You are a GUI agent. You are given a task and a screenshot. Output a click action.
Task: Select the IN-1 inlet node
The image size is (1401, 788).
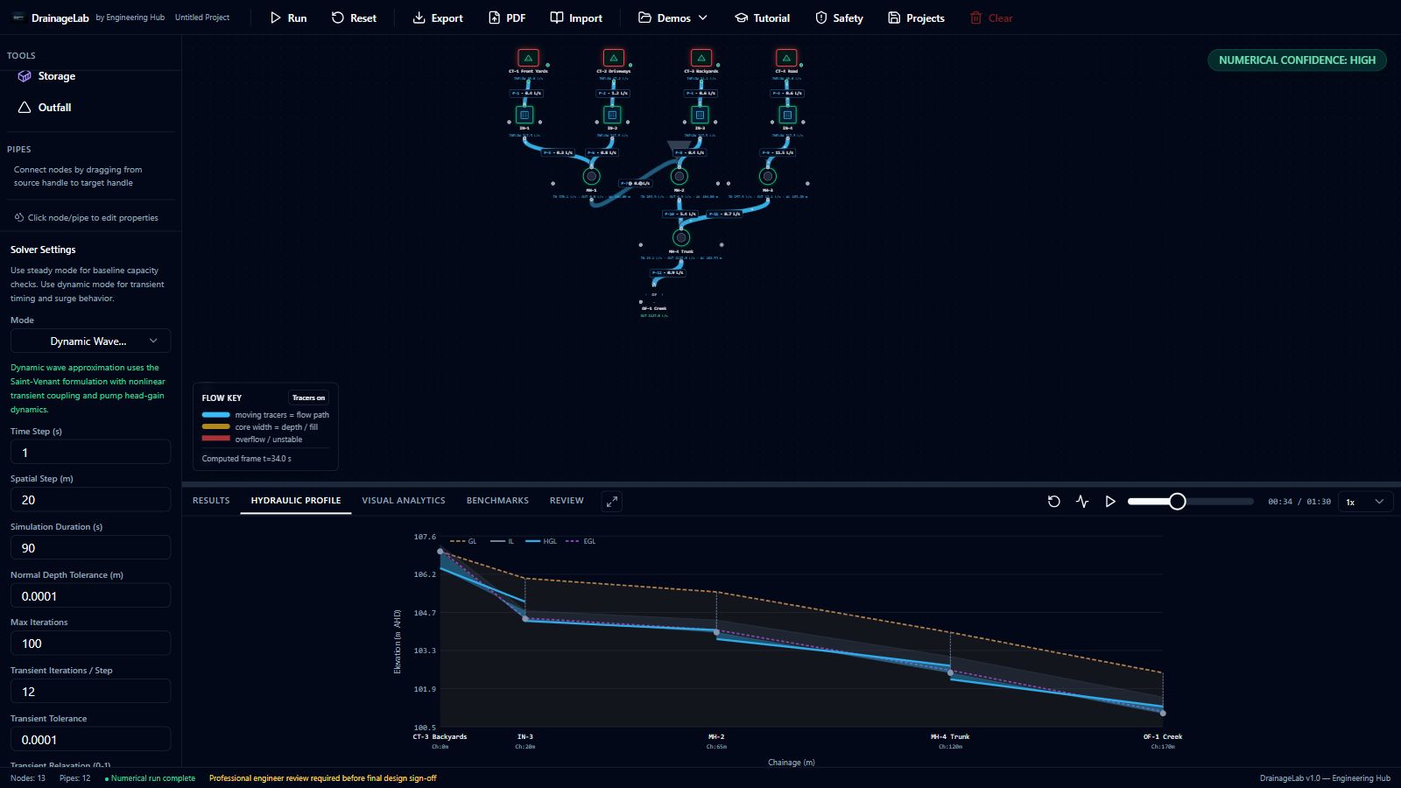(524, 115)
